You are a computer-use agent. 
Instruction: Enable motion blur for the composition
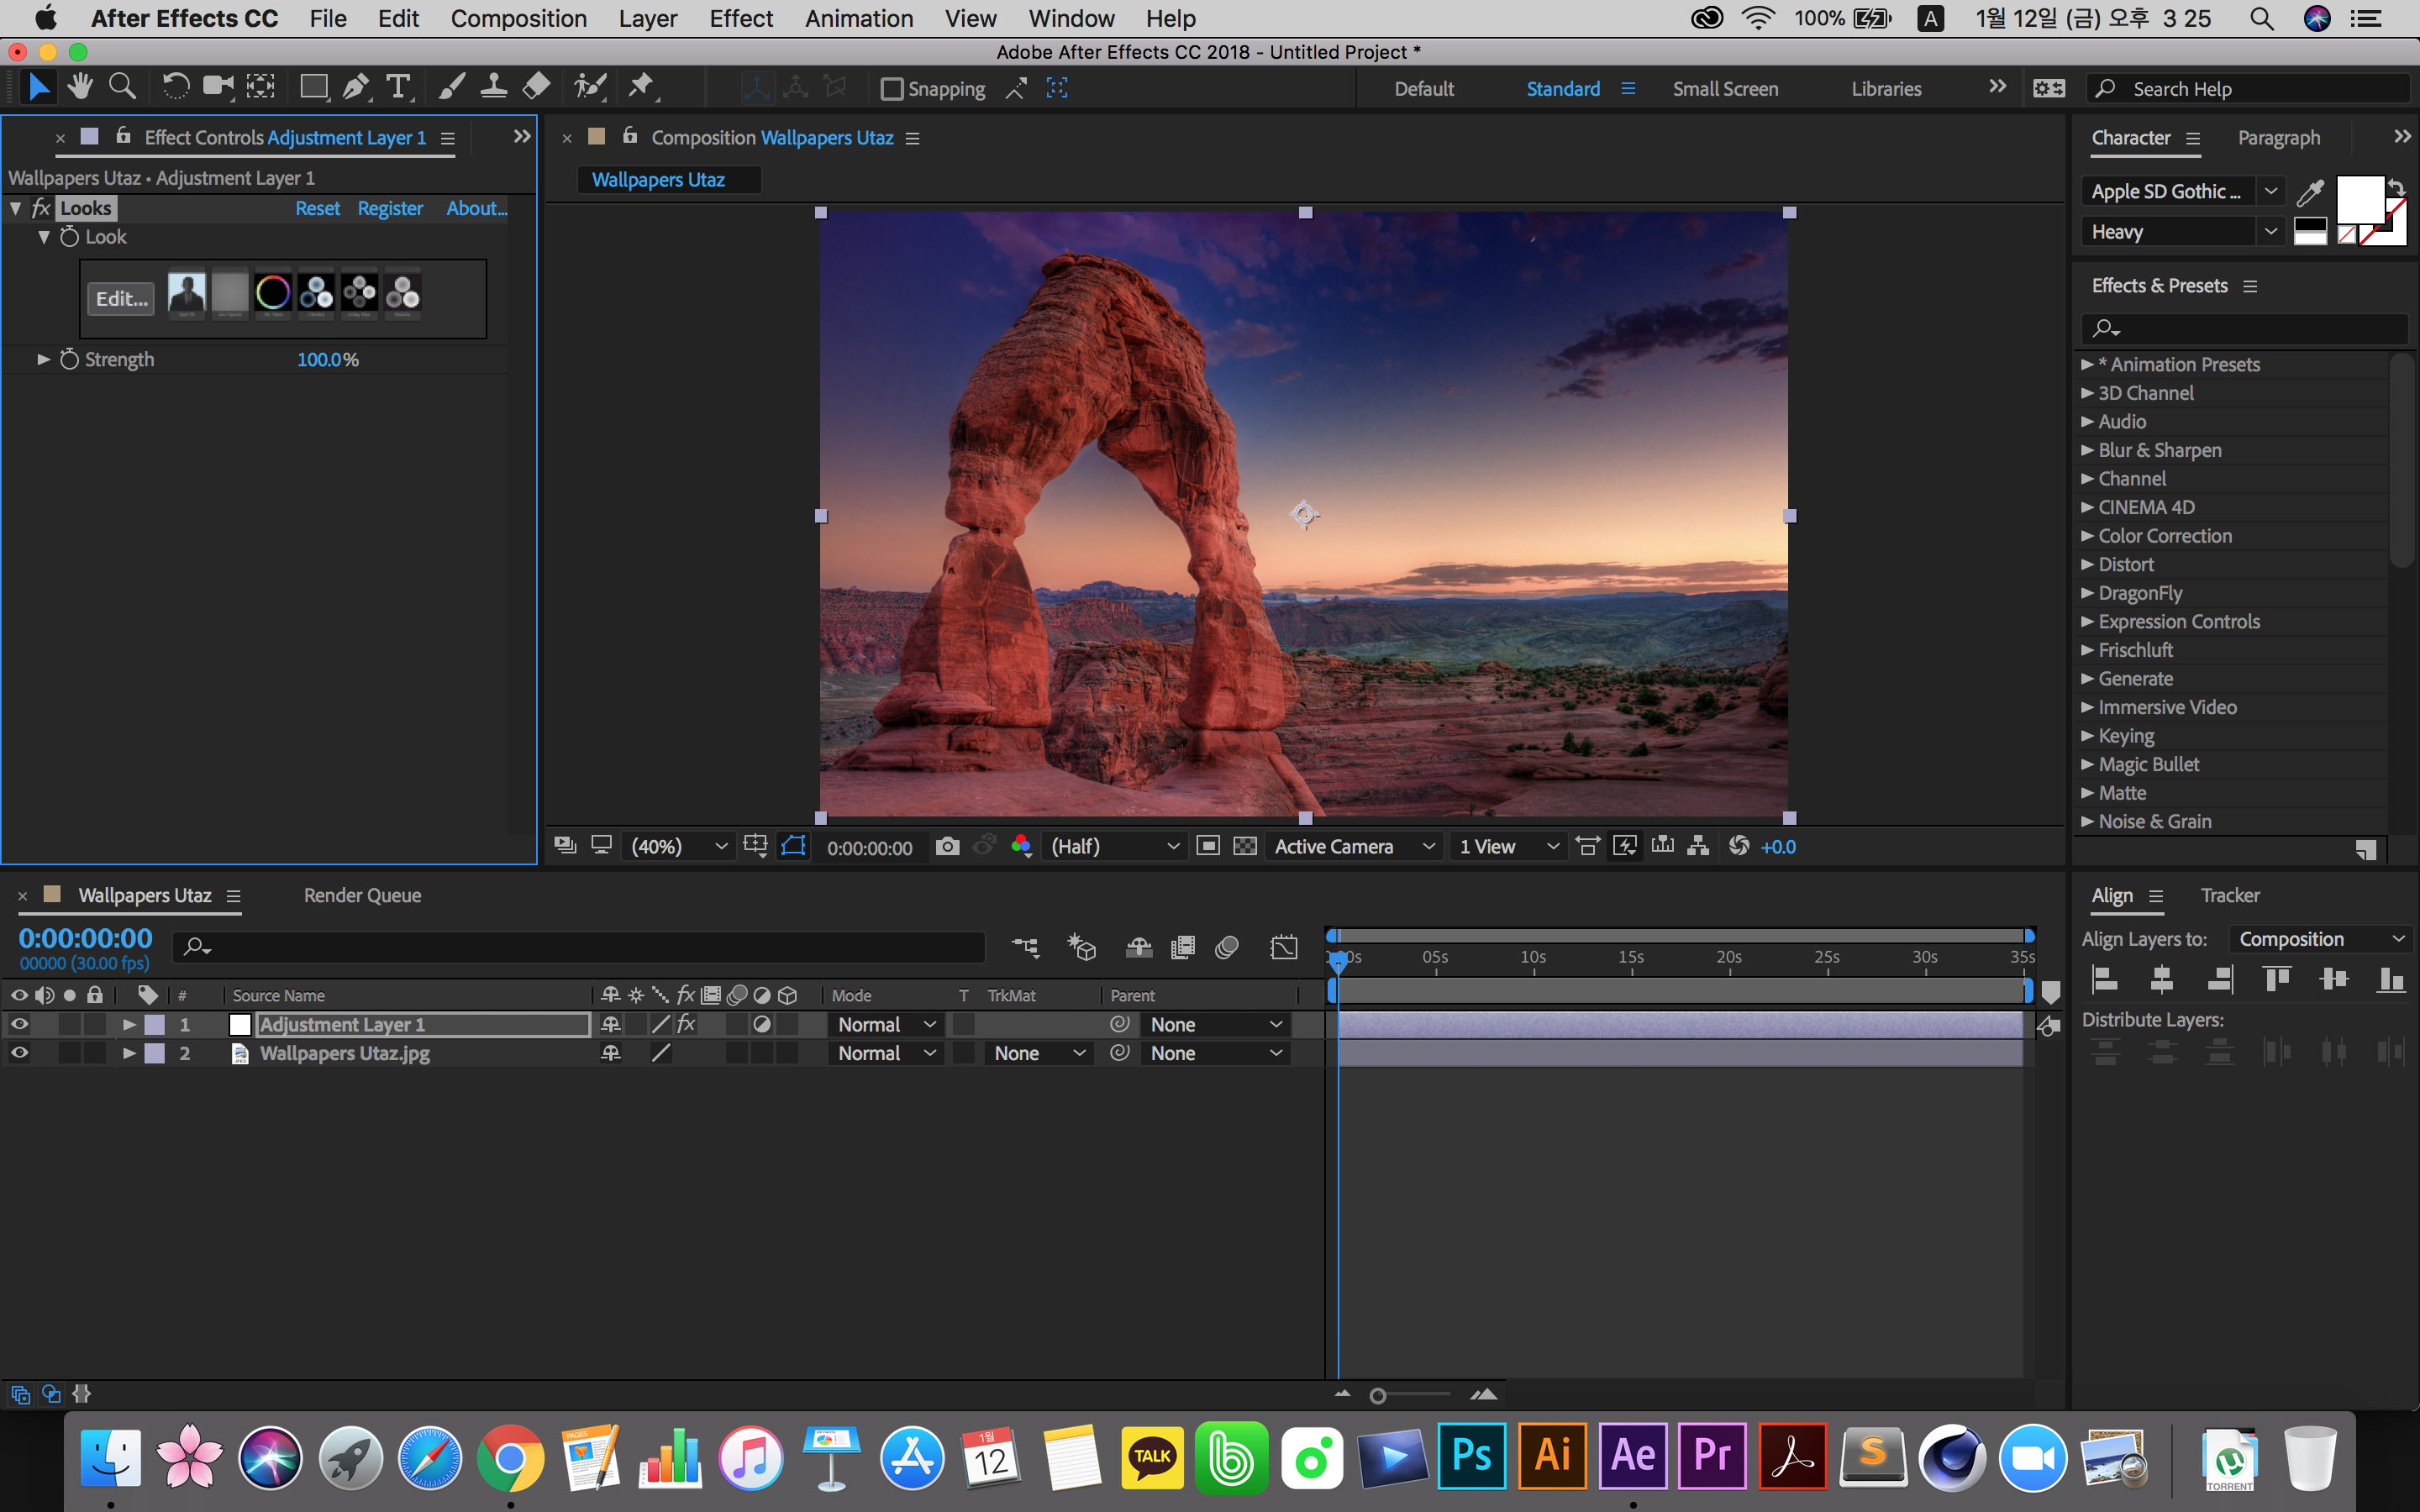click(x=1227, y=947)
